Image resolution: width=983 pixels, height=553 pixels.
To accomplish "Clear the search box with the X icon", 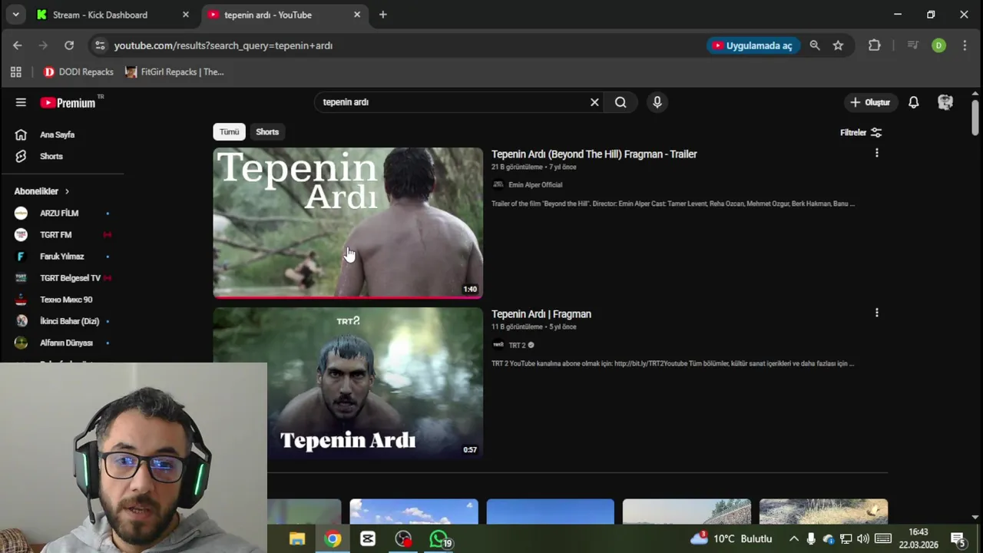I will [594, 102].
